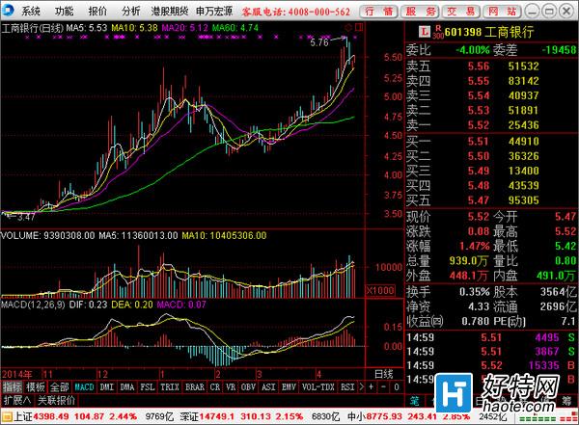Click the 买五 5.47 order row

click(x=491, y=200)
